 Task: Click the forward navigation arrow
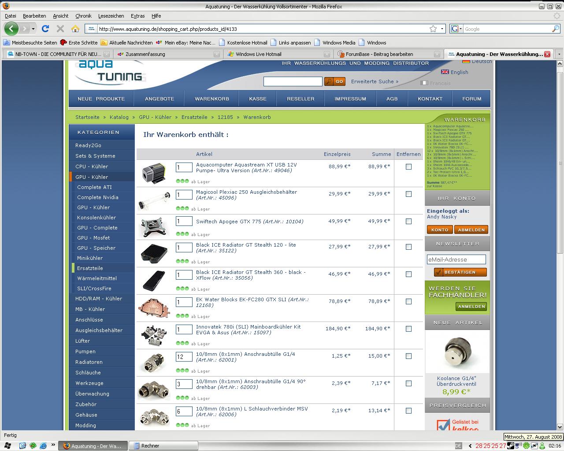[x=25, y=29]
